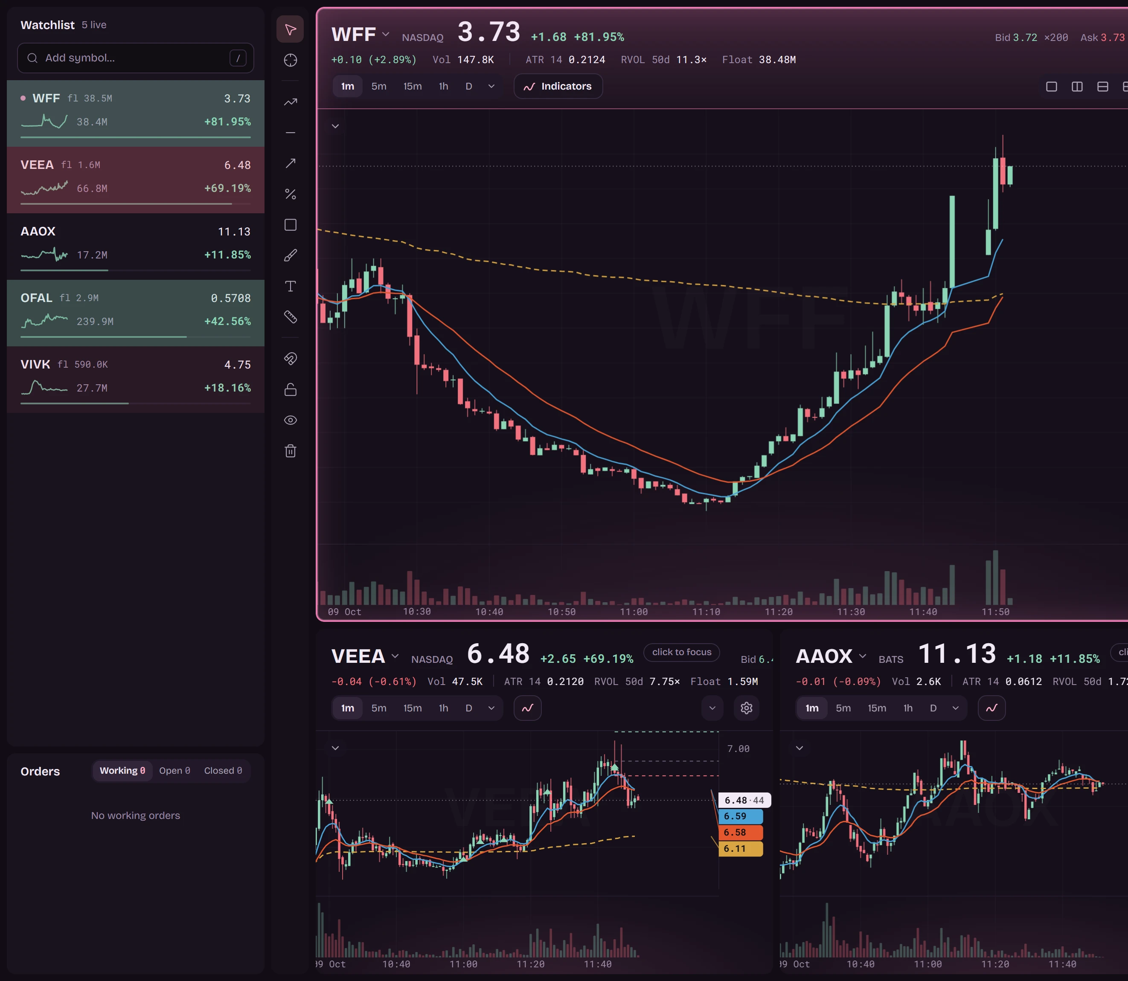This screenshot has width=1128, height=981.
Task: Click the 6.48 current price label
Action: (745, 800)
